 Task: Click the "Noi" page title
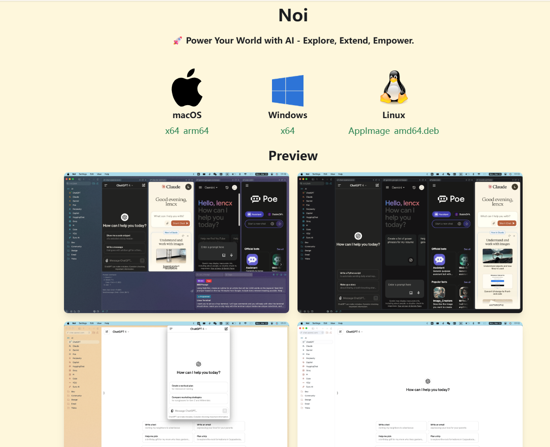click(293, 15)
